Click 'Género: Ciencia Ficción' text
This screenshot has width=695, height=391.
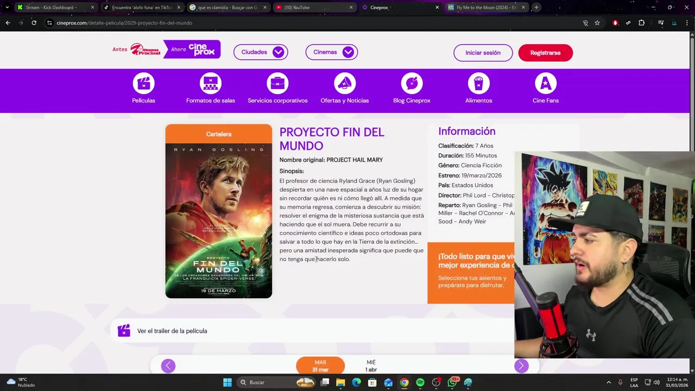click(x=470, y=165)
